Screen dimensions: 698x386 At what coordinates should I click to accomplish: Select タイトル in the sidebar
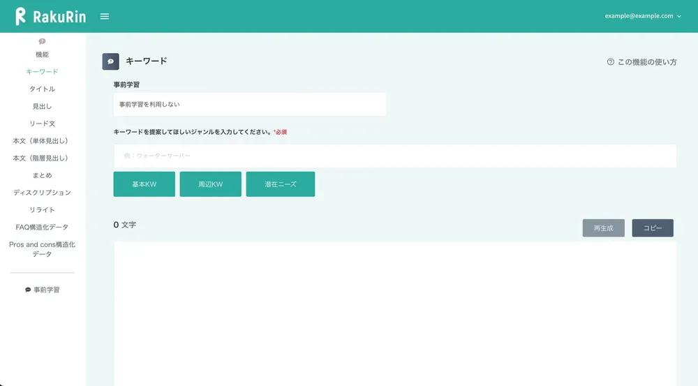pyautogui.click(x=42, y=89)
